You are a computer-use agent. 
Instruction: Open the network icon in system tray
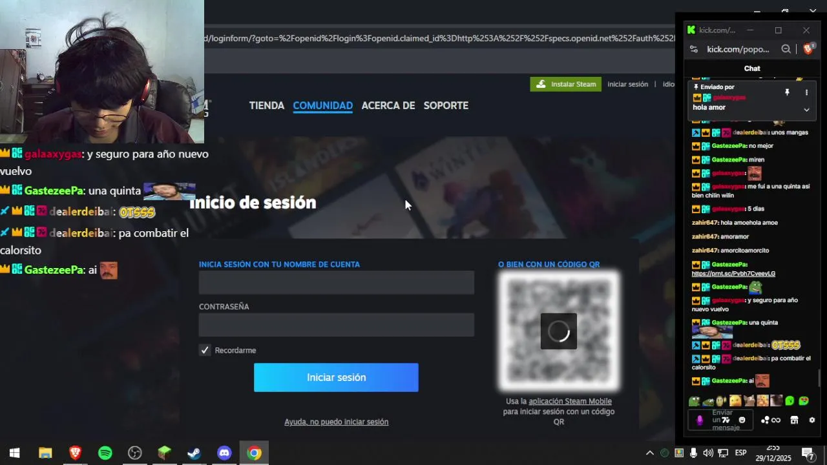[723, 453]
